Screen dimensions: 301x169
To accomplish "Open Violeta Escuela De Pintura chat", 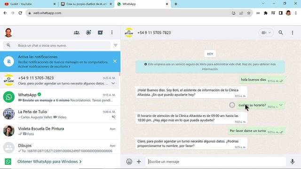I will tap(60, 131).
